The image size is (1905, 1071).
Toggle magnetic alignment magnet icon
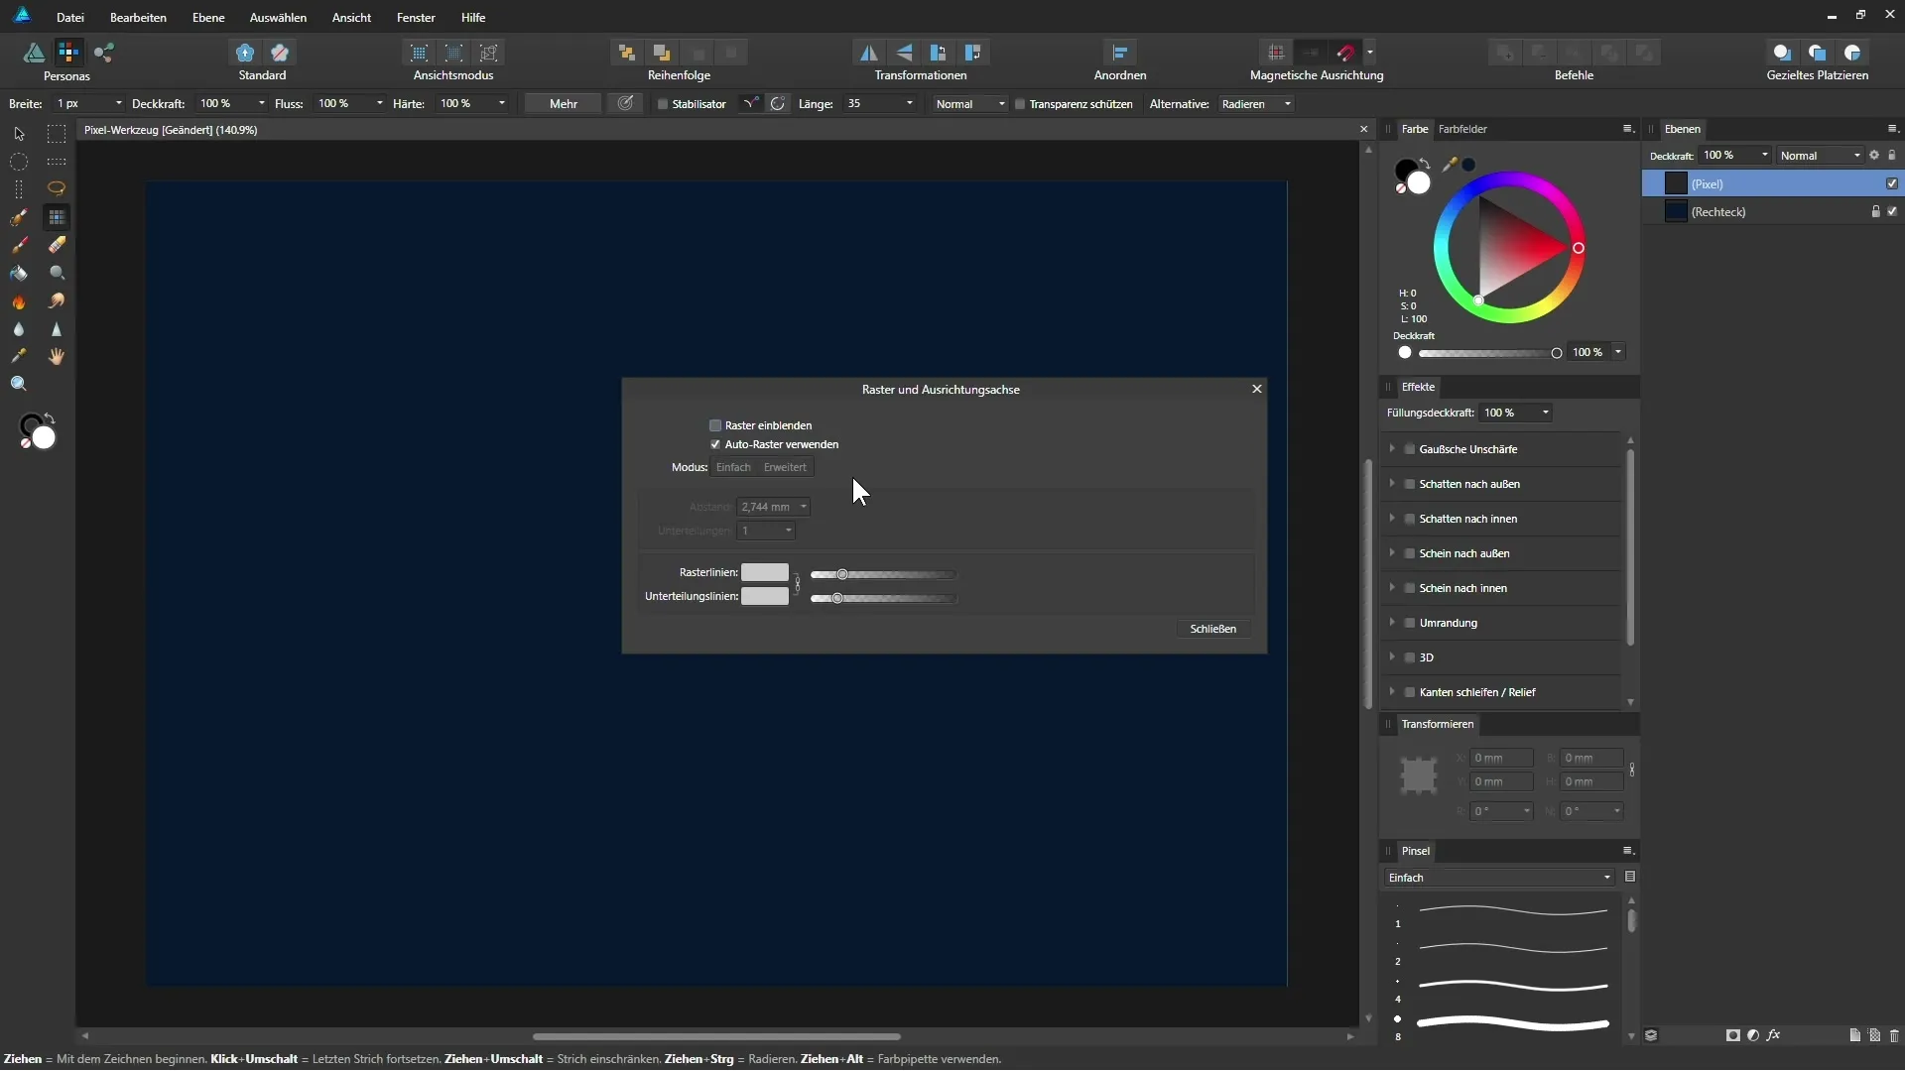(x=1346, y=53)
